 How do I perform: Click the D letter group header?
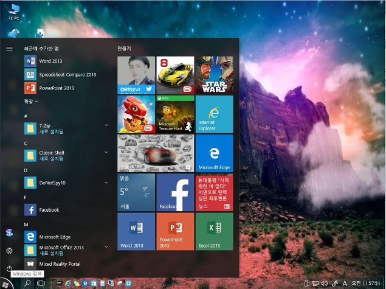pos(26,170)
